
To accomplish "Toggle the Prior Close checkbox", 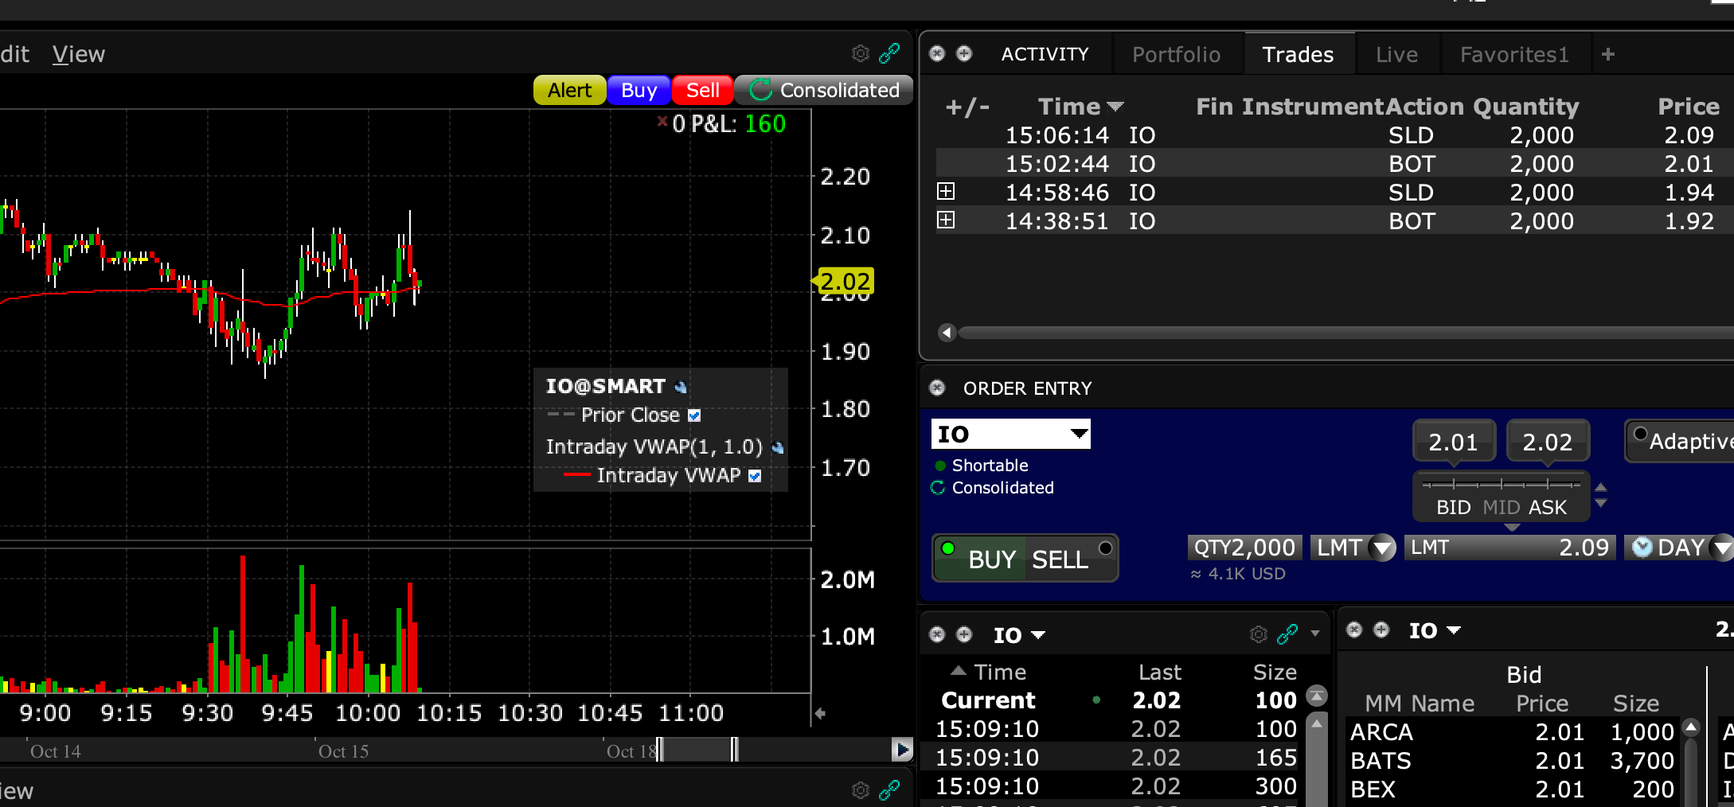I will [694, 415].
